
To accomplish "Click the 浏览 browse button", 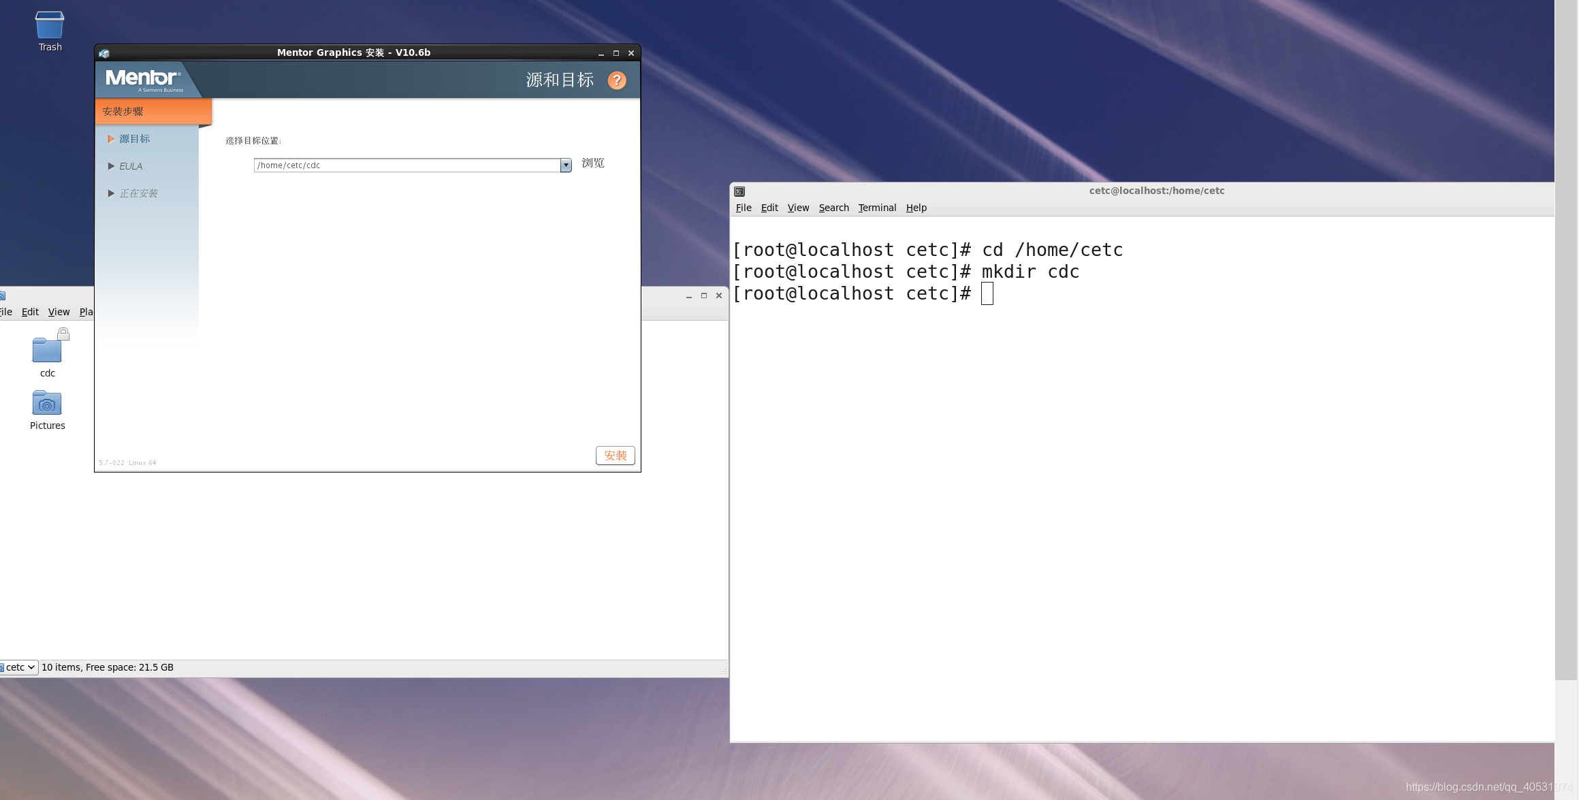I will (x=593, y=163).
